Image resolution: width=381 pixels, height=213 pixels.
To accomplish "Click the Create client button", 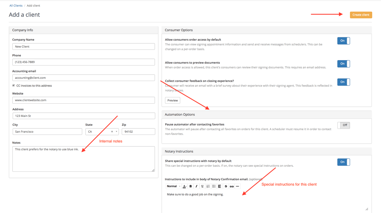I will [x=361, y=15].
